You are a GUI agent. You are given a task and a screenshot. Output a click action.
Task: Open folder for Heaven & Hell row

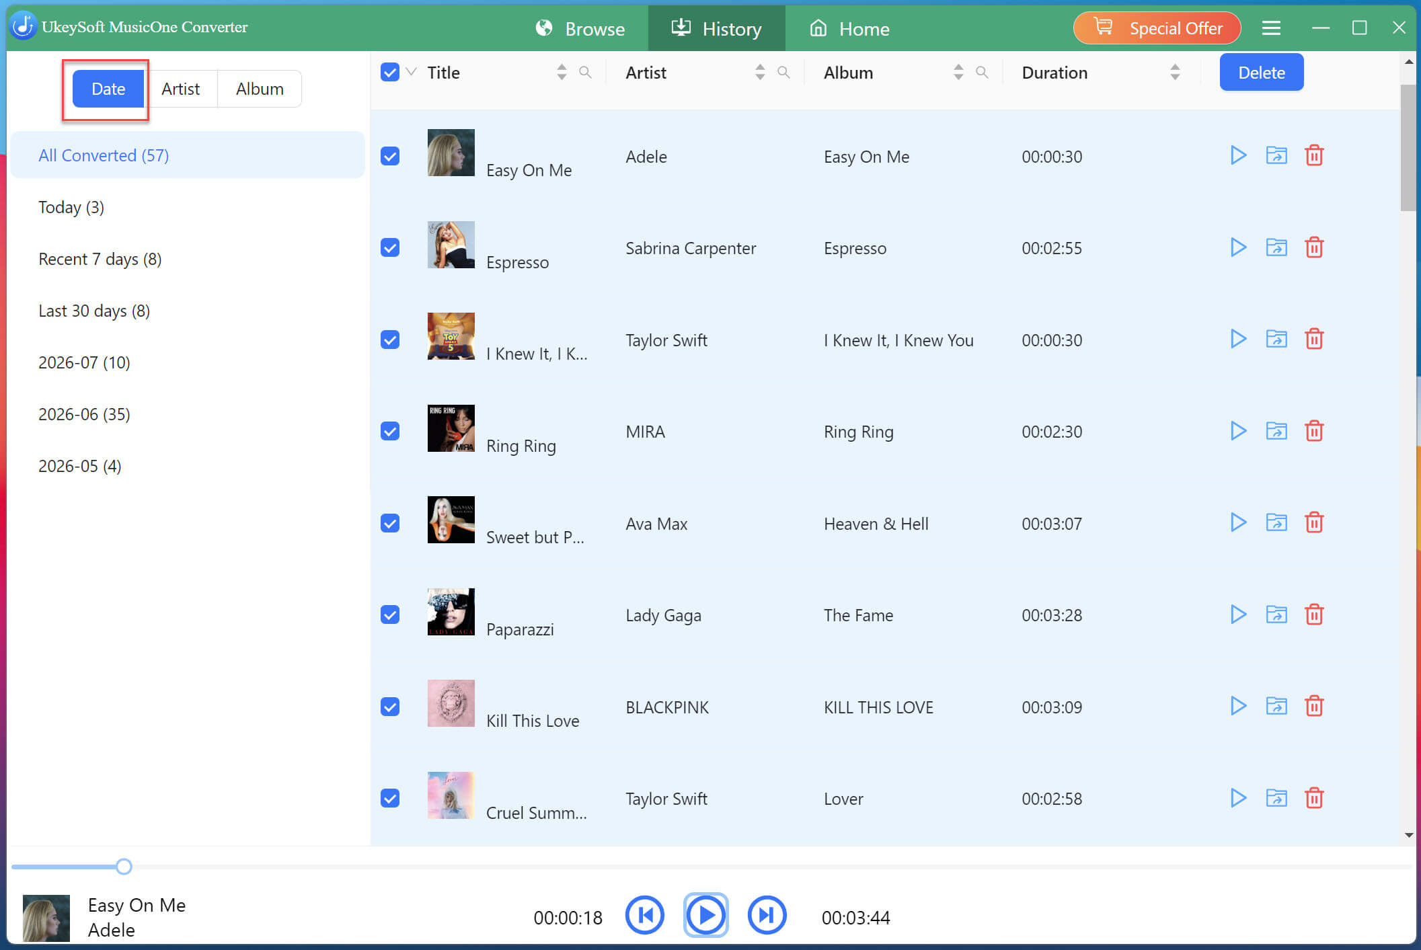tap(1276, 522)
